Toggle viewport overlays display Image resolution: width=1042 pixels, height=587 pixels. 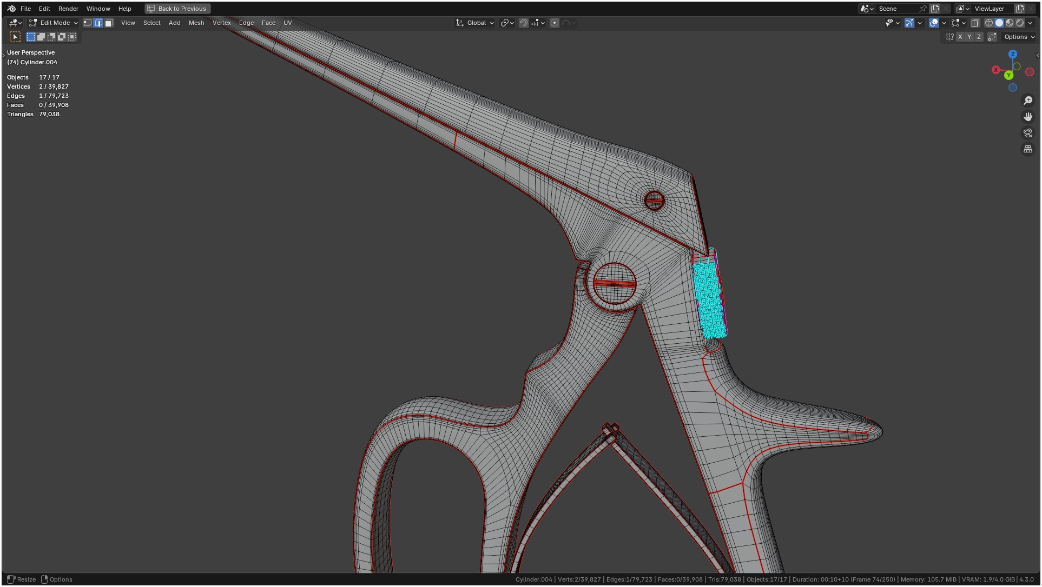[934, 23]
